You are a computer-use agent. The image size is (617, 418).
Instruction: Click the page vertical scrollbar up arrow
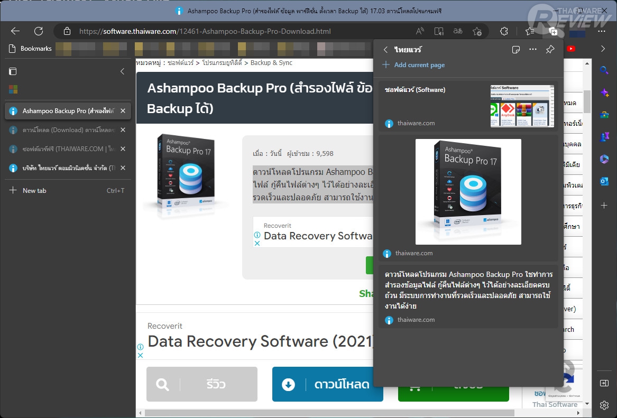tap(587, 63)
